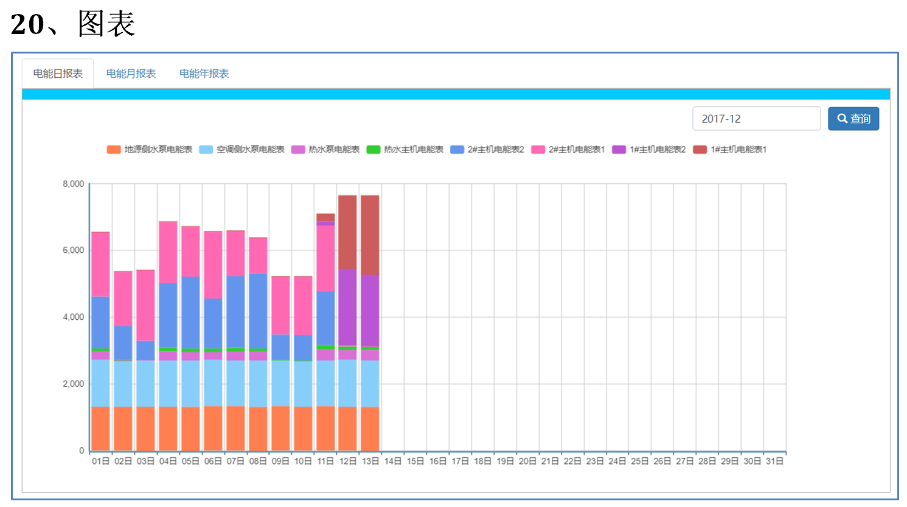Viewport: 907px width, 507px height.
Task: Click the 地源侧水泵电能表 legend label
Action: click(x=158, y=150)
